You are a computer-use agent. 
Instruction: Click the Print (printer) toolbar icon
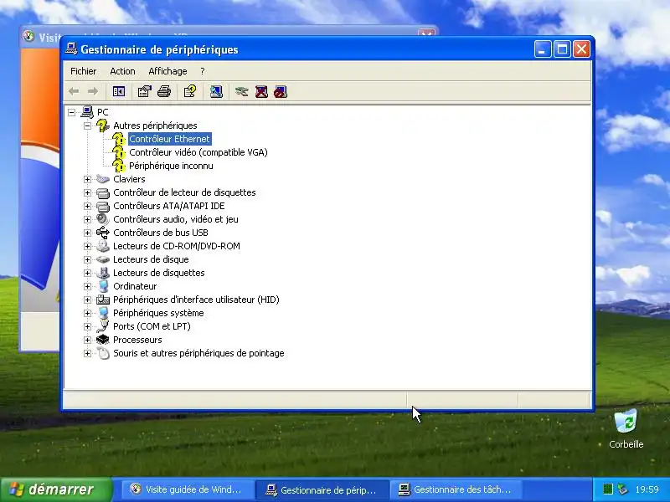tap(164, 91)
